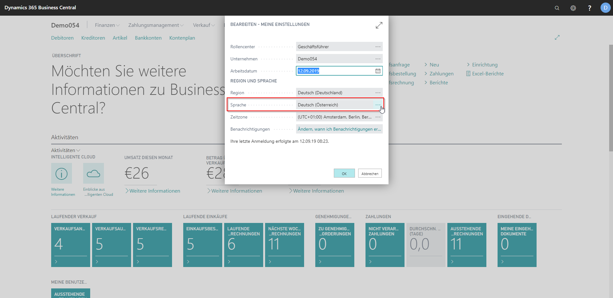Image resolution: width=613 pixels, height=298 pixels.
Task: Open the Durchschn. (Tage) tile
Action: coord(426,245)
